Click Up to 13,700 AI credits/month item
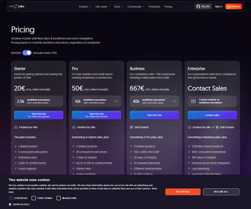This screenshot has width=251, height=209. 94,163
